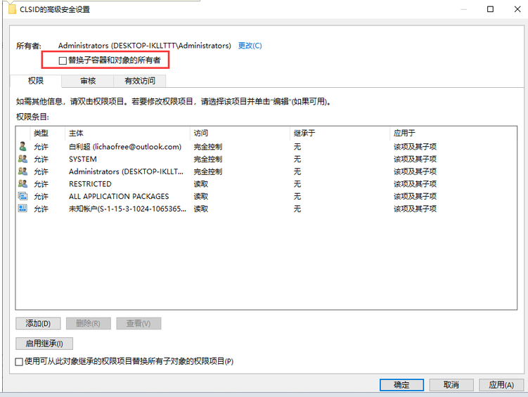528x397 pixels.
Task: Sort list by 继承于 column header
Action: tap(340, 133)
